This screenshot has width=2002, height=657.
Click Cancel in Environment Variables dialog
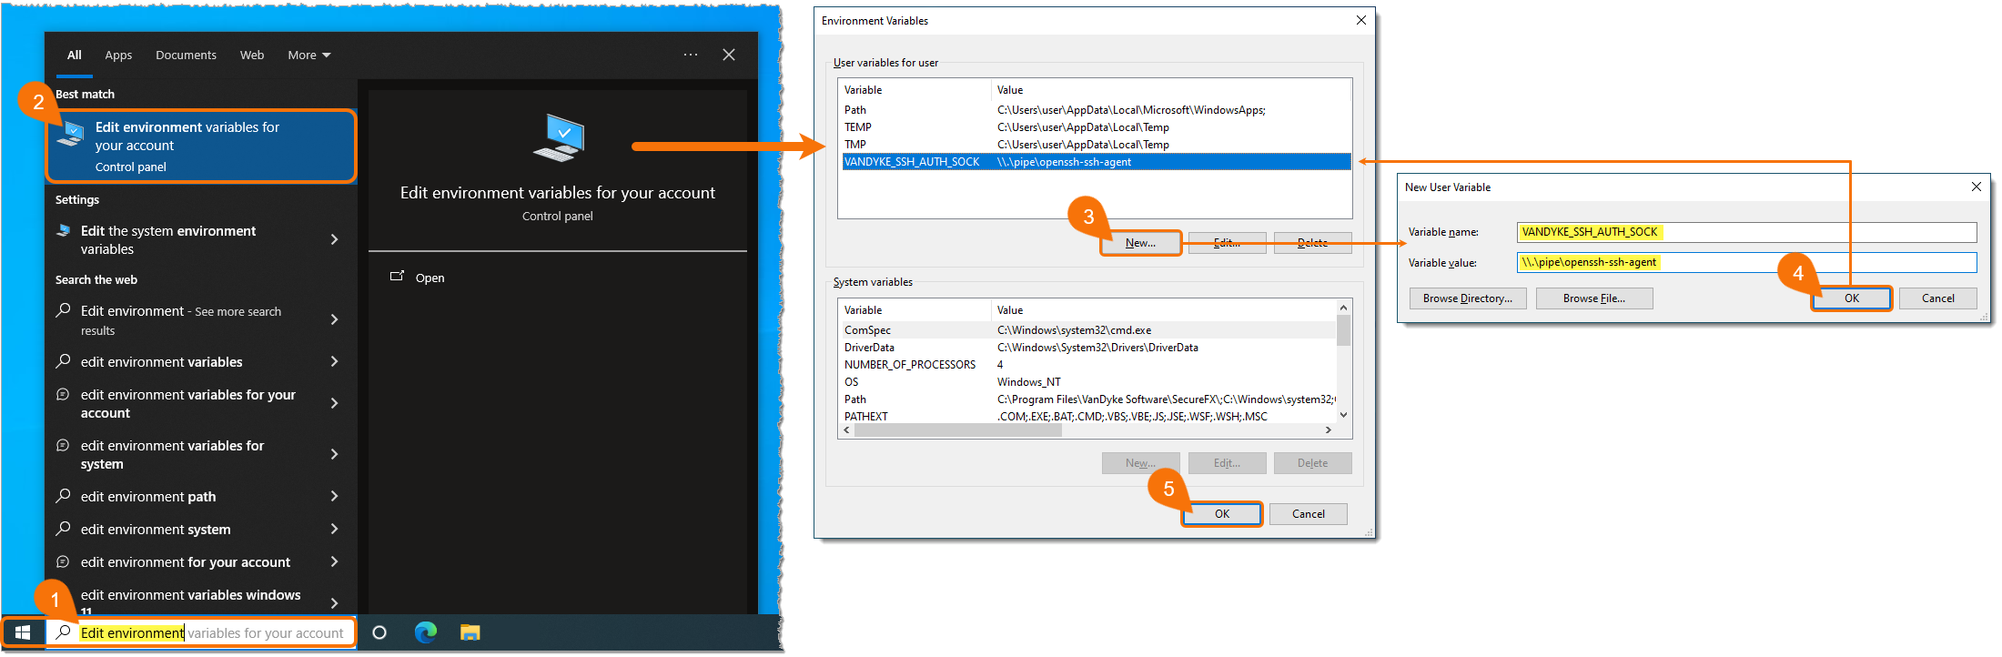pyautogui.click(x=1309, y=514)
